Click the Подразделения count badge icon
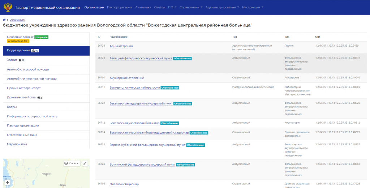 [35, 51]
